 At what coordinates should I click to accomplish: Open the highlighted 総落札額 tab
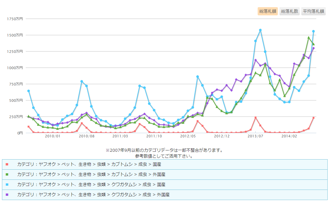click(268, 11)
